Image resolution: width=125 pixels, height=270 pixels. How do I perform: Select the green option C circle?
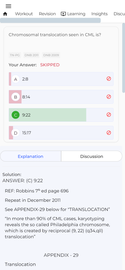click(16, 115)
